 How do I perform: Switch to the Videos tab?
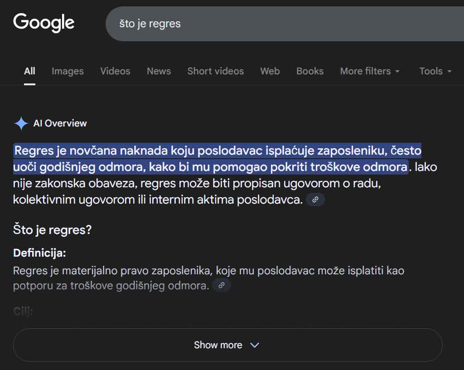click(x=115, y=71)
